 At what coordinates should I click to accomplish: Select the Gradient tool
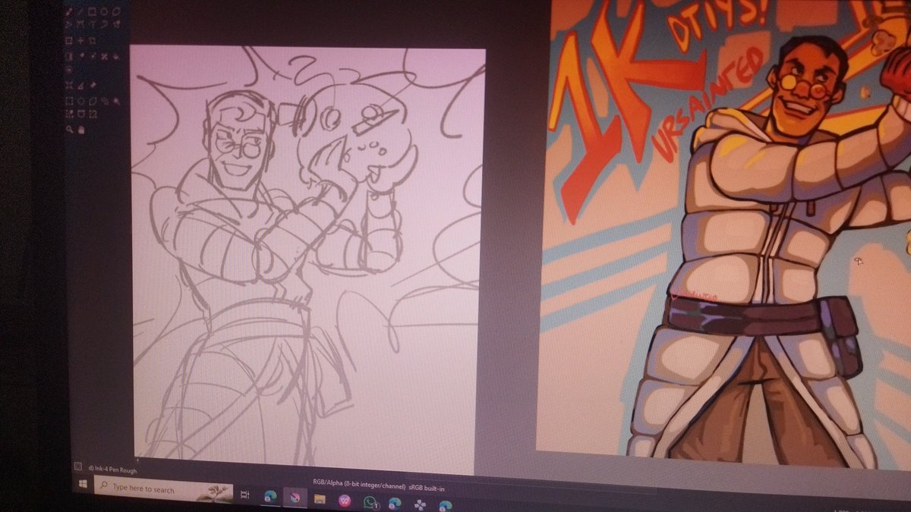coord(69,57)
